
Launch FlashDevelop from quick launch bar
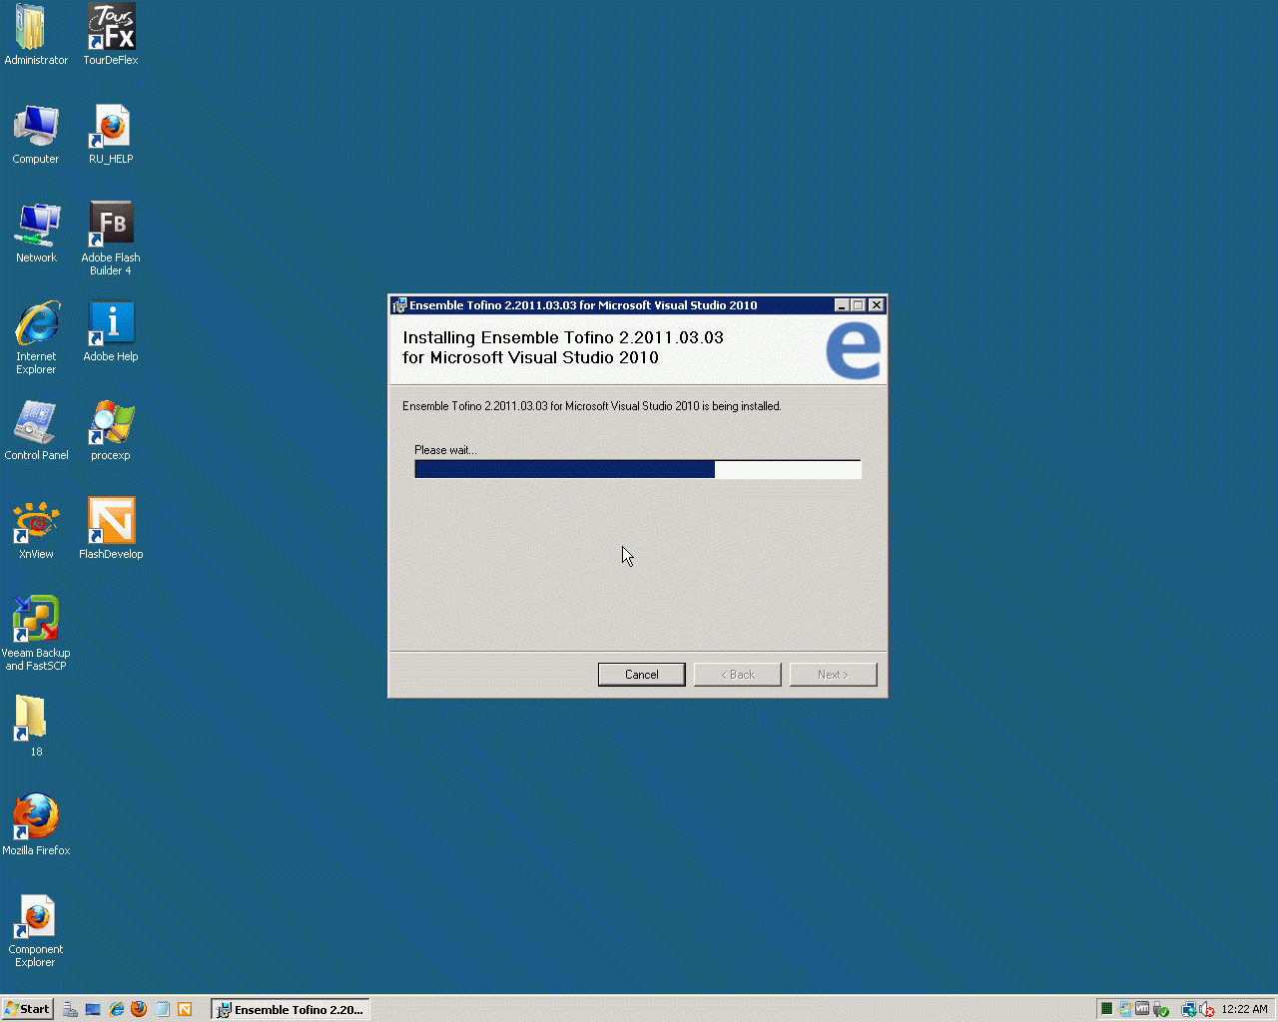click(x=185, y=1009)
